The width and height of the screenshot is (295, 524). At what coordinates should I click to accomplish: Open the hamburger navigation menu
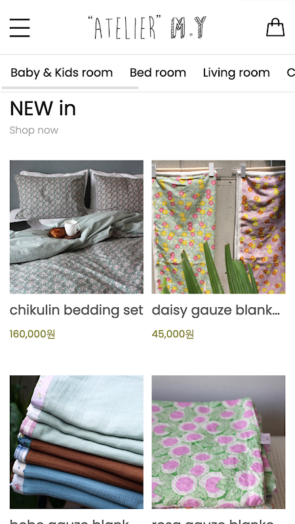pyautogui.click(x=20, y=28)
